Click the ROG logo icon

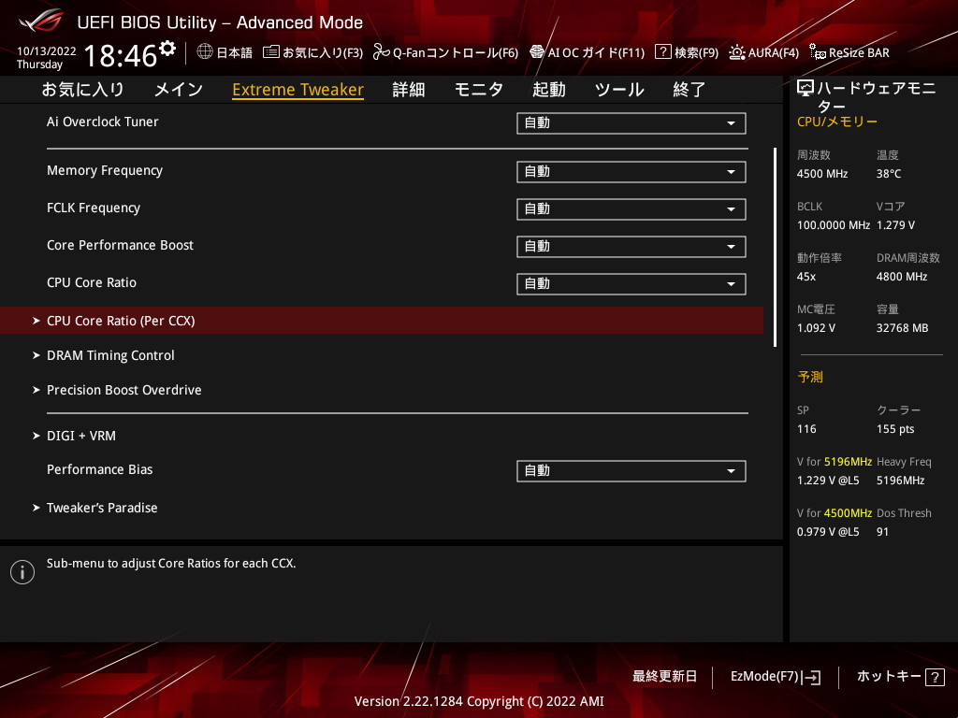click(40, 21)
